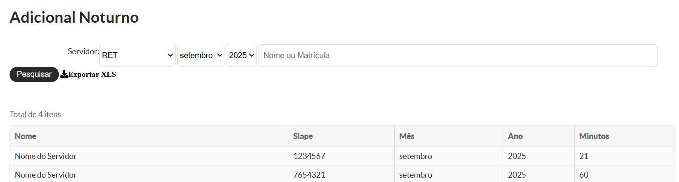679x182 pixels.
Task: Click Siape number 7654321 in the table
Action: [309, 175]
